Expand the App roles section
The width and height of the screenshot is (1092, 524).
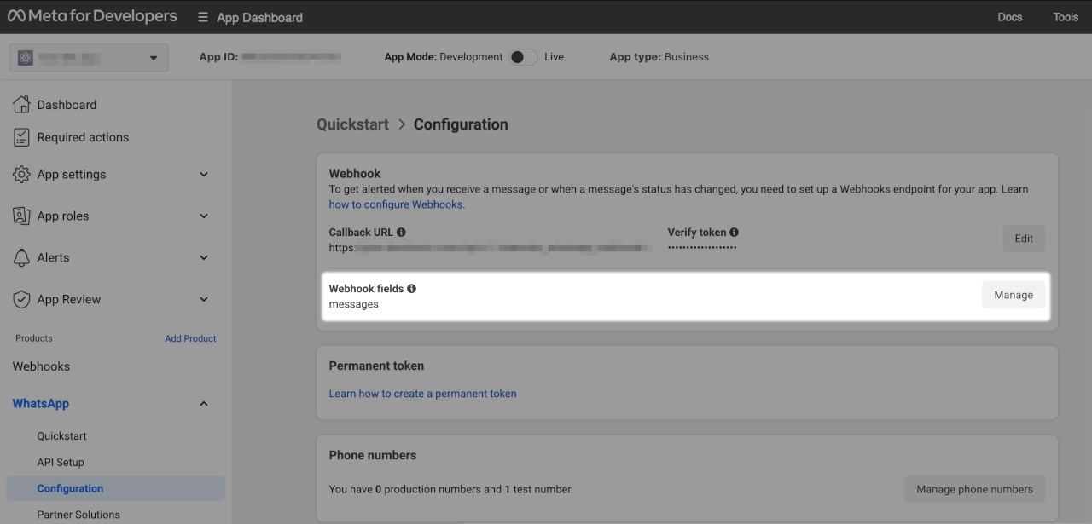(x=204, y=216)
